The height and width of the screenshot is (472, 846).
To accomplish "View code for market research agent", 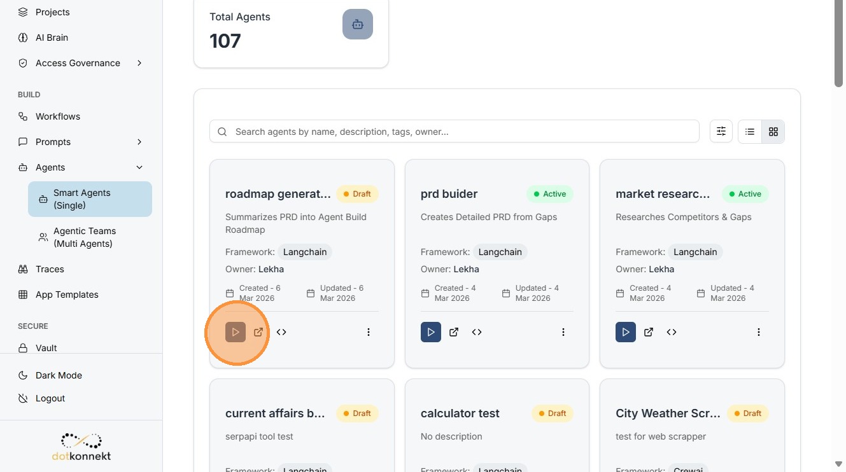I will (672, 332).
